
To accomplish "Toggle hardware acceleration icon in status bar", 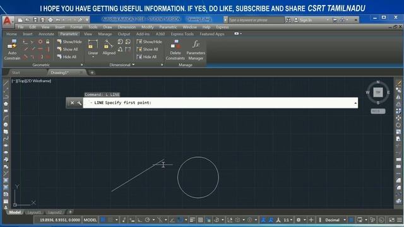I will click(x=381, y=220).
